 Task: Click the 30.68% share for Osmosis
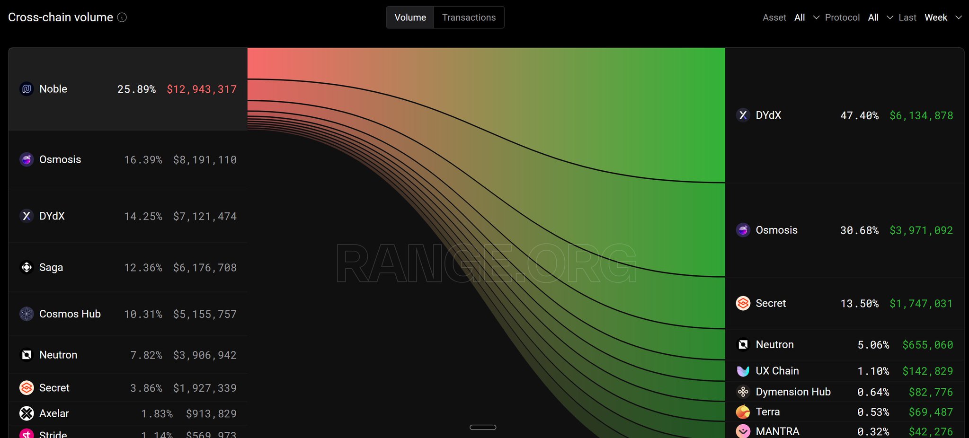[x=859, y=230]
